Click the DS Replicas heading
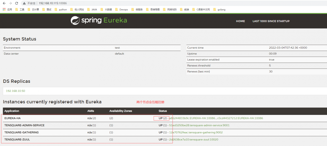The image size is (327, 146). coord(17,81)
